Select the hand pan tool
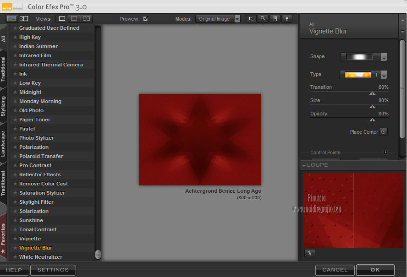Screen dimensions: 407x277 tap(275, 19)
